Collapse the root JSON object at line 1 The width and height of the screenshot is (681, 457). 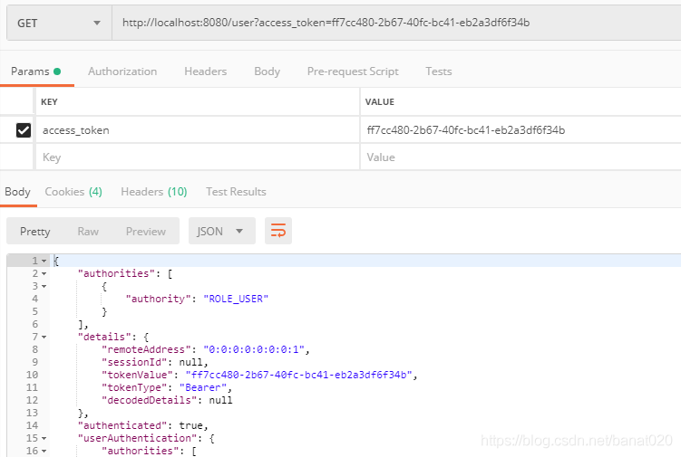point(44,261)
